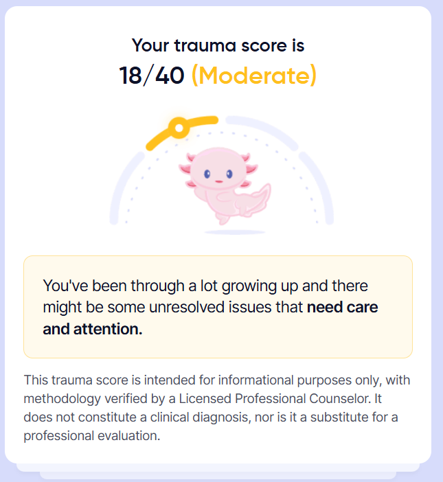Click the leftmost grey gauge segment

(x=126, y=187)
